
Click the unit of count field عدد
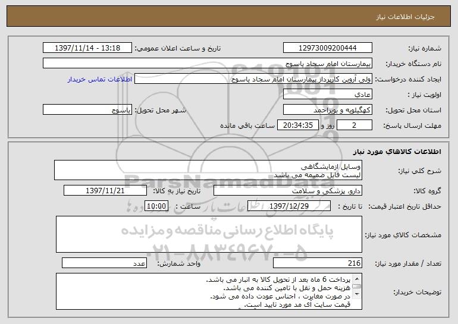click(x=104, y=263)
